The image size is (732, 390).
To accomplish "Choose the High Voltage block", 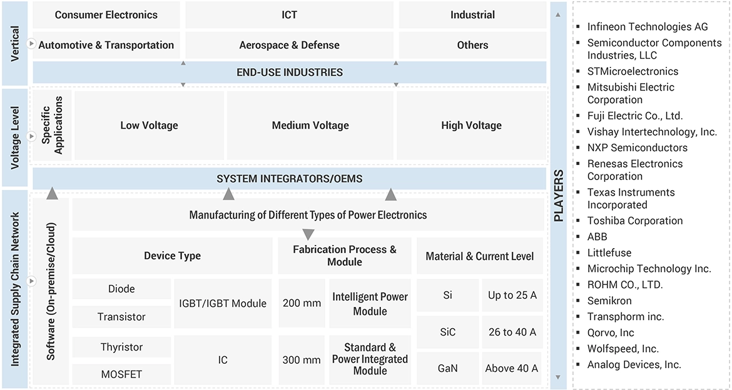I will 471,126.
